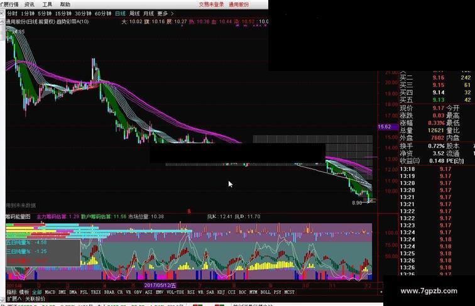Screen dimensions: 475x306
Task: Click the 总量 12621 value
Action: (x=435, y=130)
